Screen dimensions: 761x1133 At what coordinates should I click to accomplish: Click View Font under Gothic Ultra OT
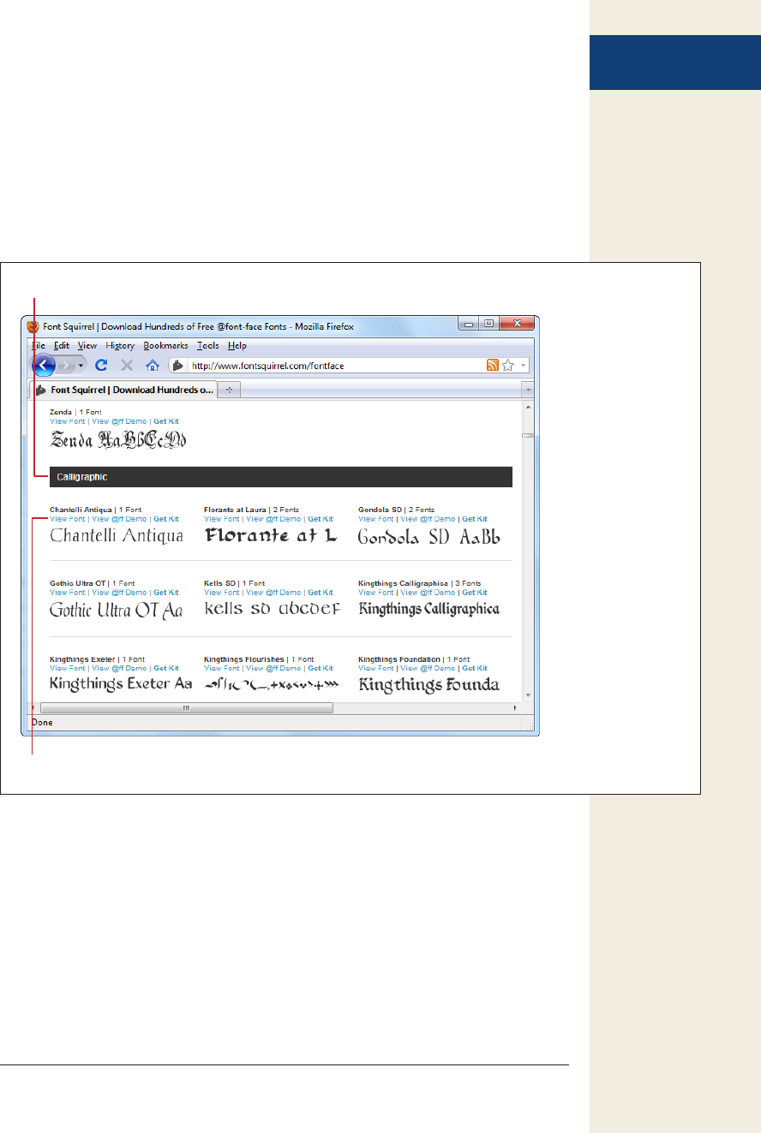[68, 593]
